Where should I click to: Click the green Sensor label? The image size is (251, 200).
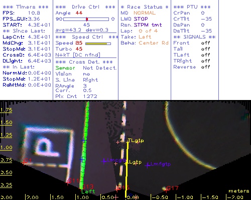point(65,68)
